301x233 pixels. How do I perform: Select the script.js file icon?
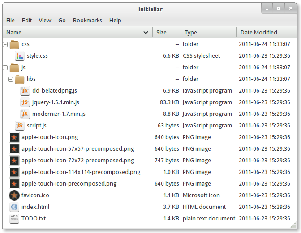(19, 126)
